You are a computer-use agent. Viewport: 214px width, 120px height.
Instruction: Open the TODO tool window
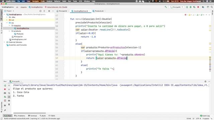tap(51, 116)
